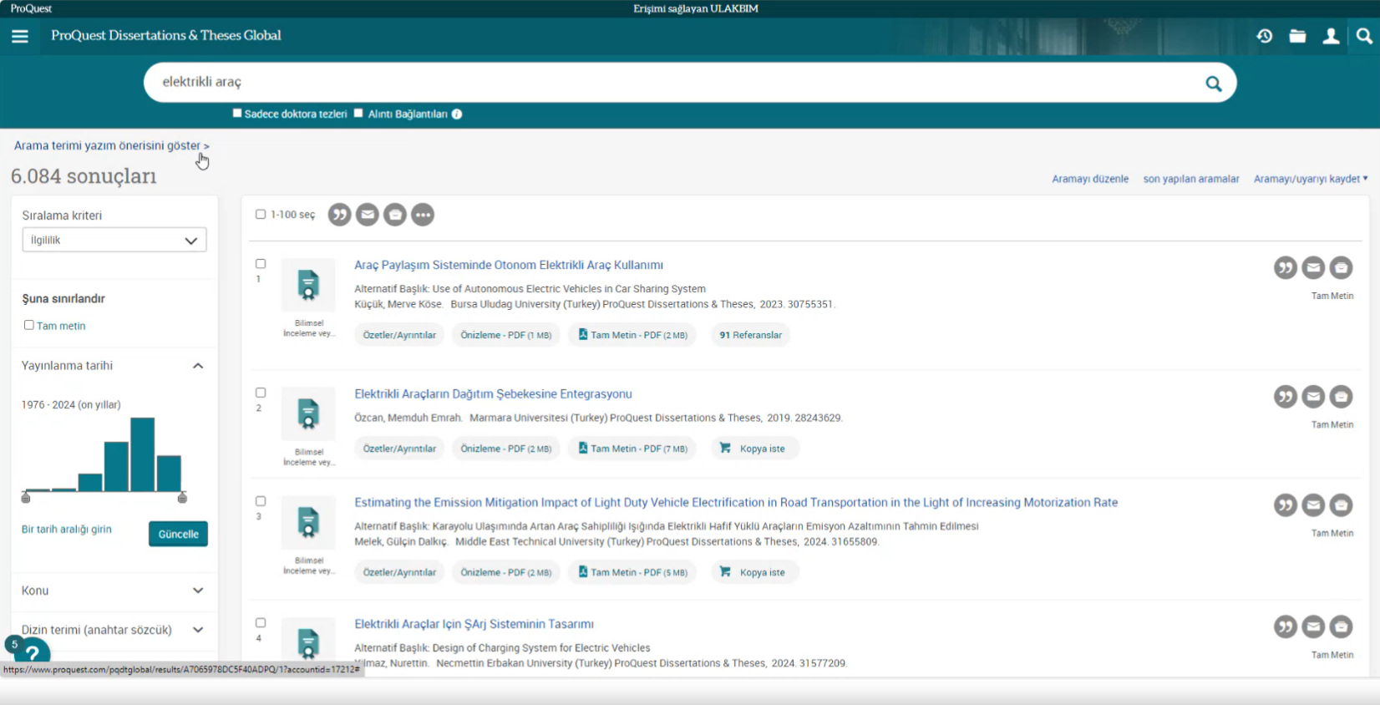Tick the 1-100 seç select-all checkbox

click(x=261, y=215)
